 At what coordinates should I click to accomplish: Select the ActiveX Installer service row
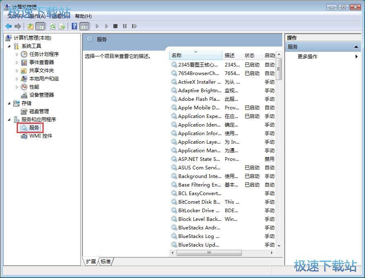click(223, 82)
